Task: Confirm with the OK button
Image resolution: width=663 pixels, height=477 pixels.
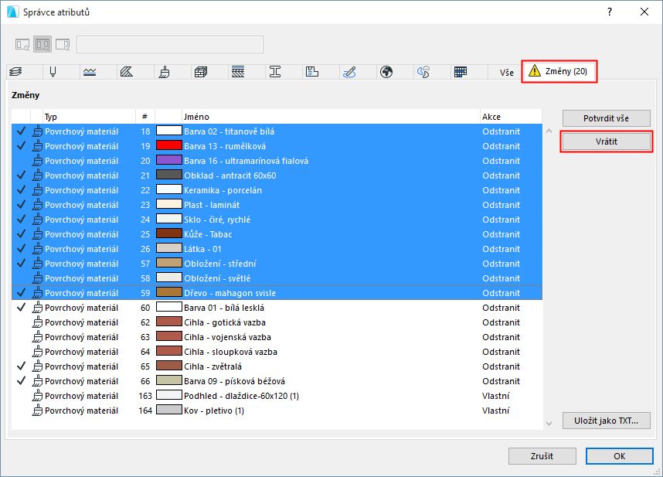Action: click(x=620, y=456)
